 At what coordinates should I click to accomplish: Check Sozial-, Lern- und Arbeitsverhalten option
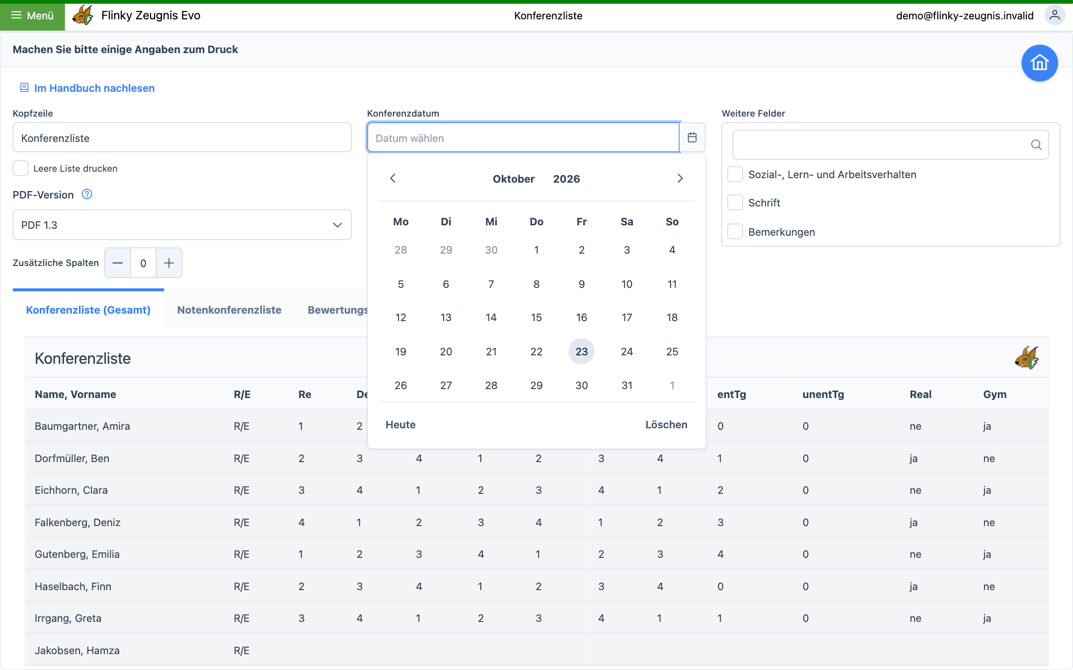[x=735, y=174]
